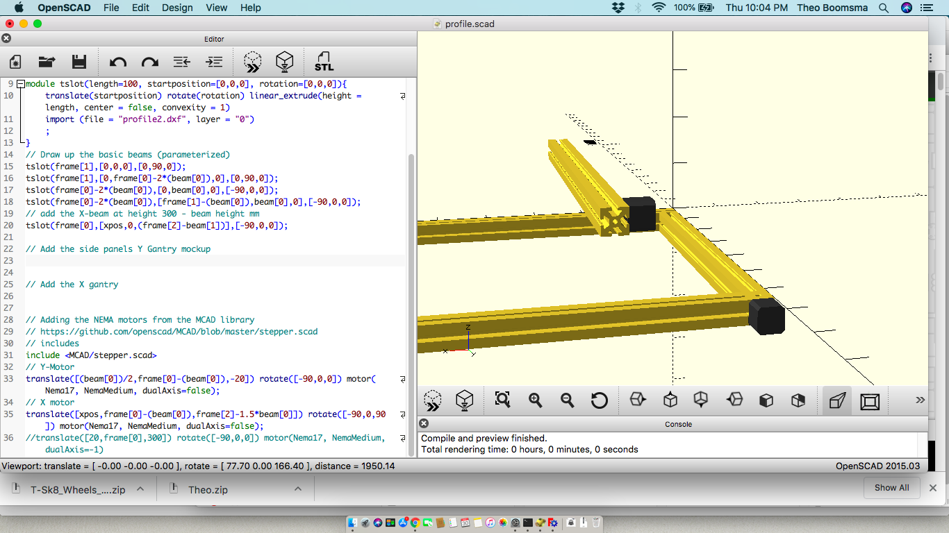
Task: Open the View menu
Action: pos(216,8)
